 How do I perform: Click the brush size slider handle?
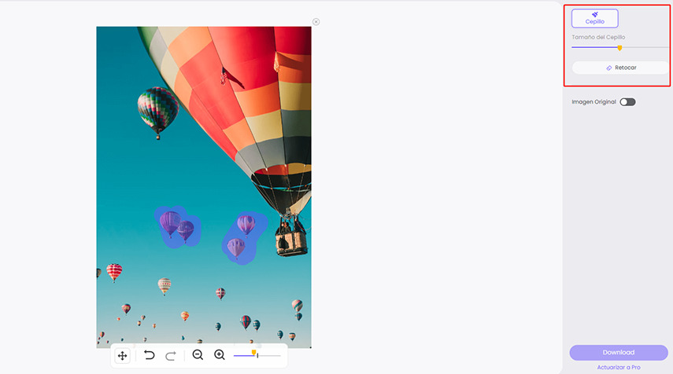click(619, 48)
